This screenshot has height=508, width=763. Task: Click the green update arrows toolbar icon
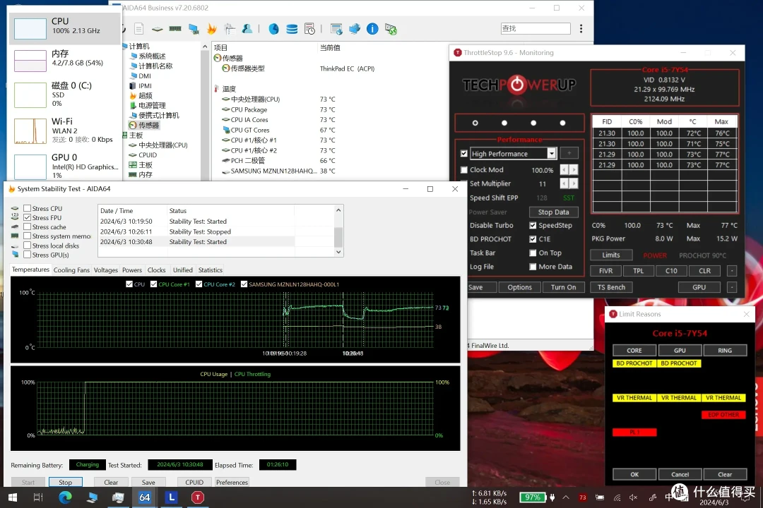click(391, 29)
